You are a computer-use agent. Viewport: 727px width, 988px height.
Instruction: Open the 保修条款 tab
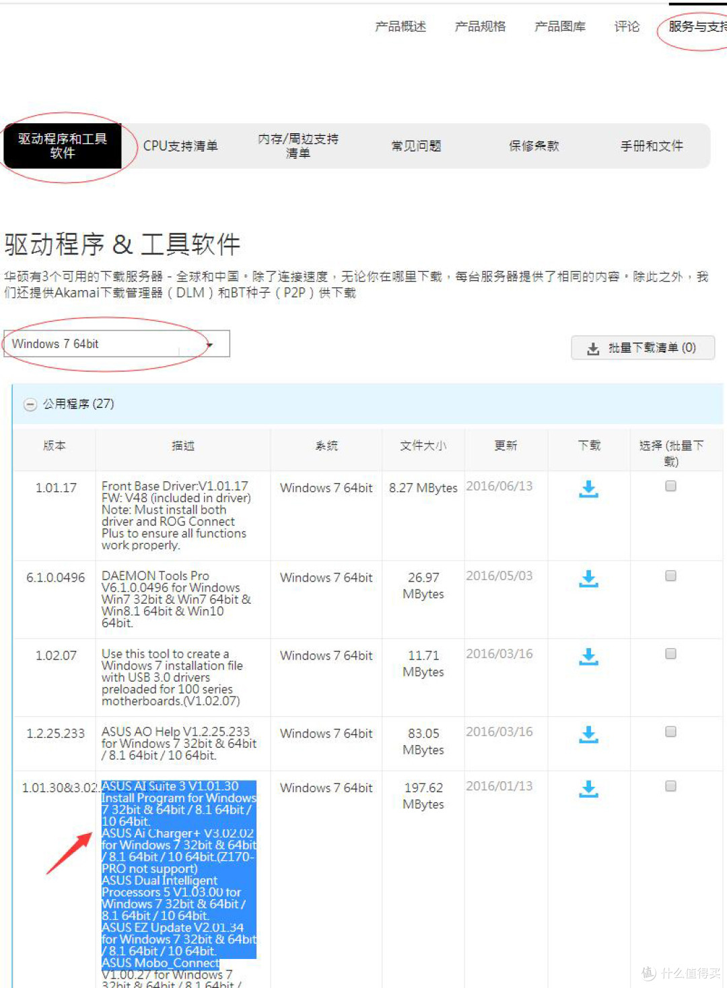coord(534,146)
